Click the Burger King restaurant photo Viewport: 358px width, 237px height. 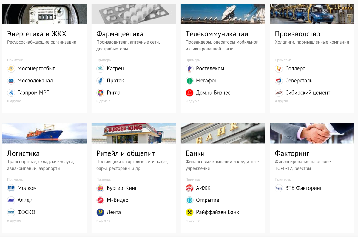point(134,133)
